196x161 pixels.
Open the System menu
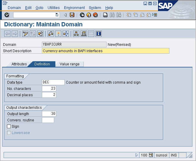point(95,8)
